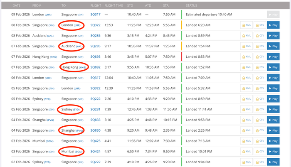Download locked CSV for SQ892
Image resolution: width=291 pixels, height=167 pixels.
tap(260, 67)
